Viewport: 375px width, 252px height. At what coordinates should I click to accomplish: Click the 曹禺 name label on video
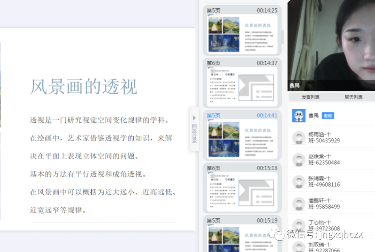294,86
